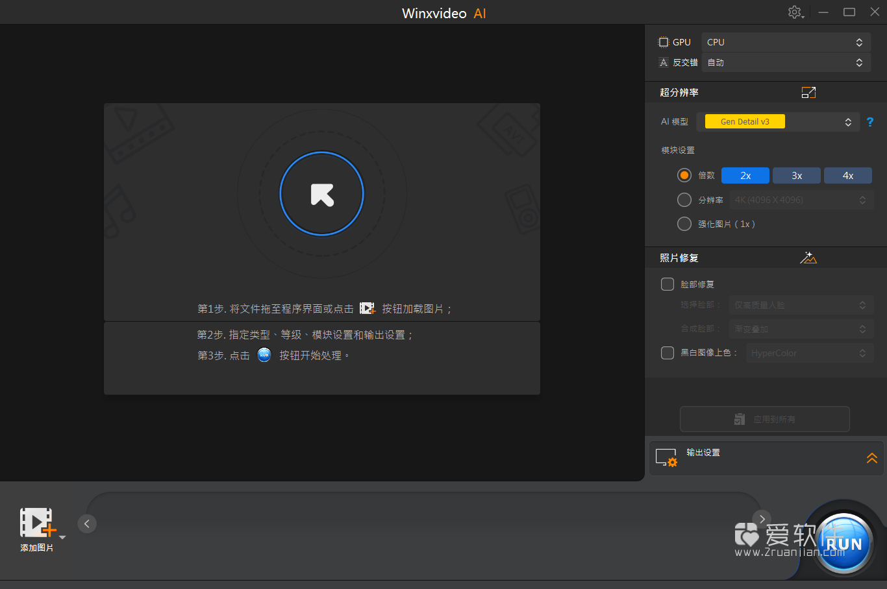The height and width of the screenshot is (589, 887).
Task: Select the 倍数 (scale factor) radio button
Action: (x=684, y=176)
